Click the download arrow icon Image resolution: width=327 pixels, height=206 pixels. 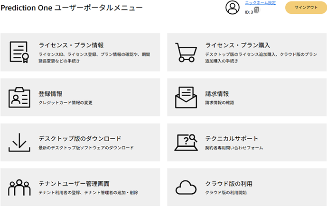19,143
